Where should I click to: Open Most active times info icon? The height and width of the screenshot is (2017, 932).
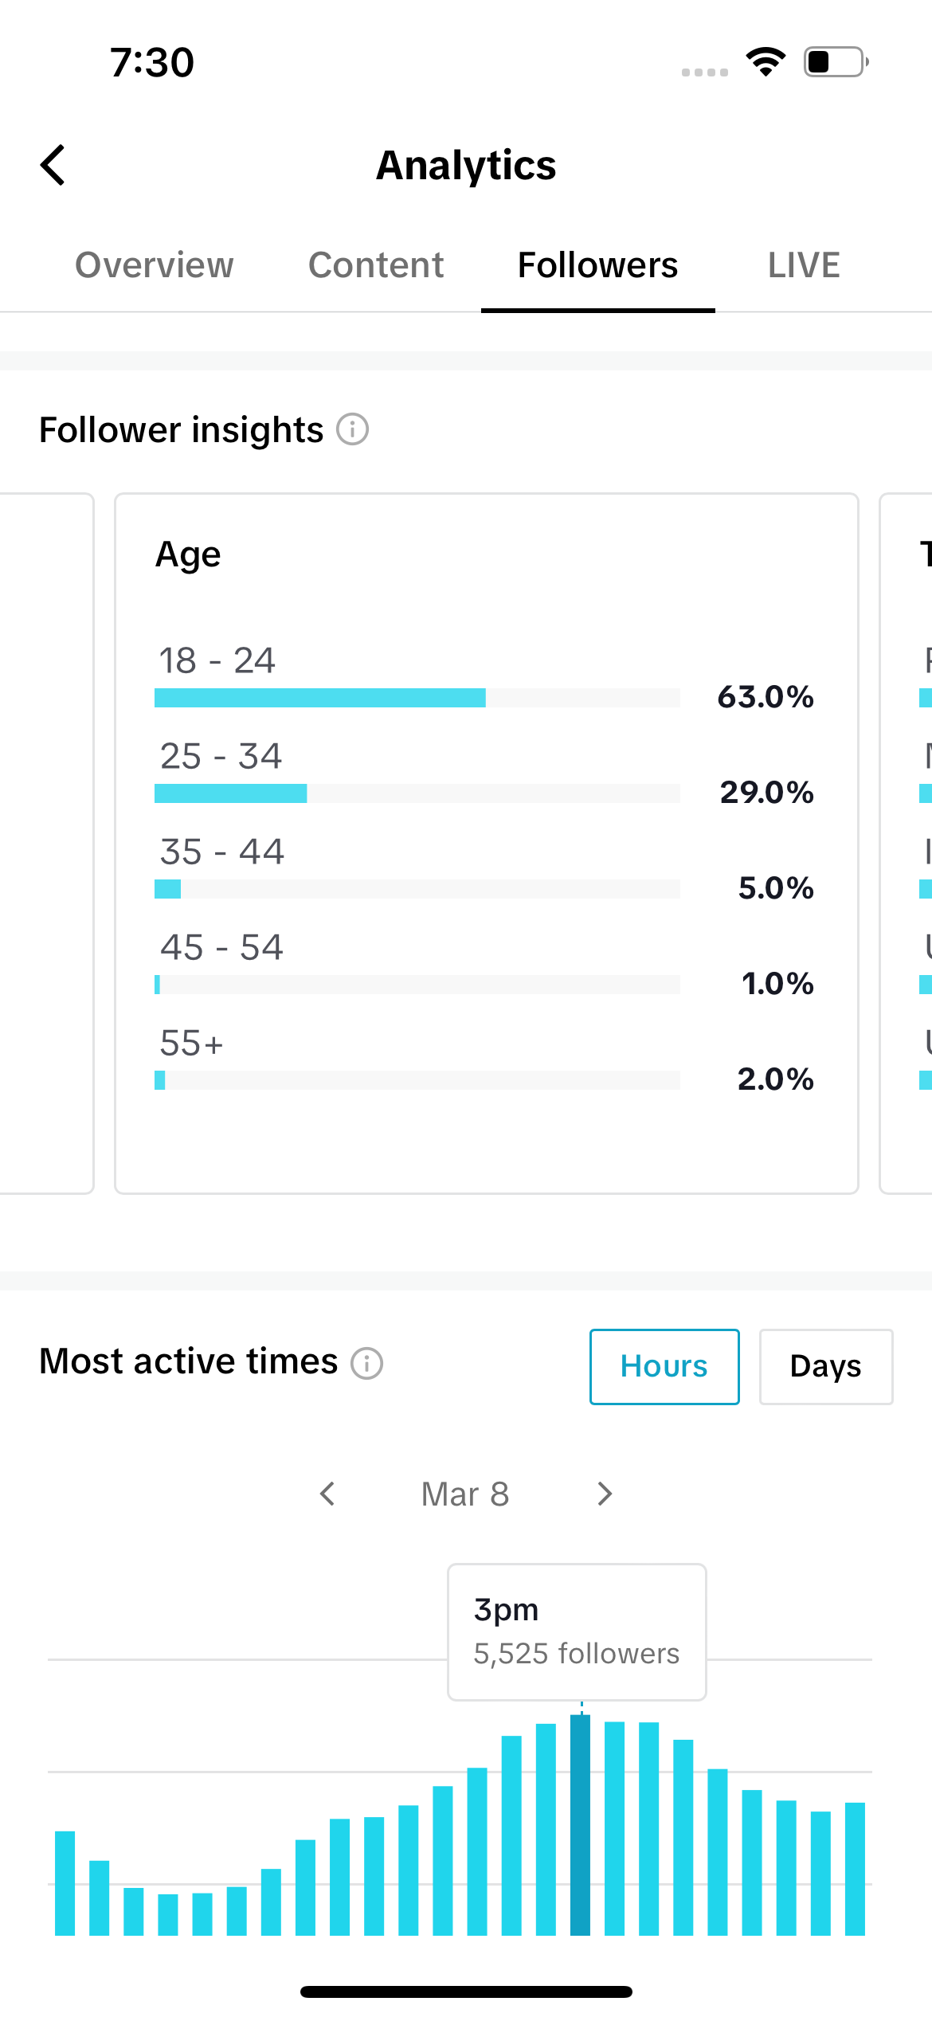367,1363
